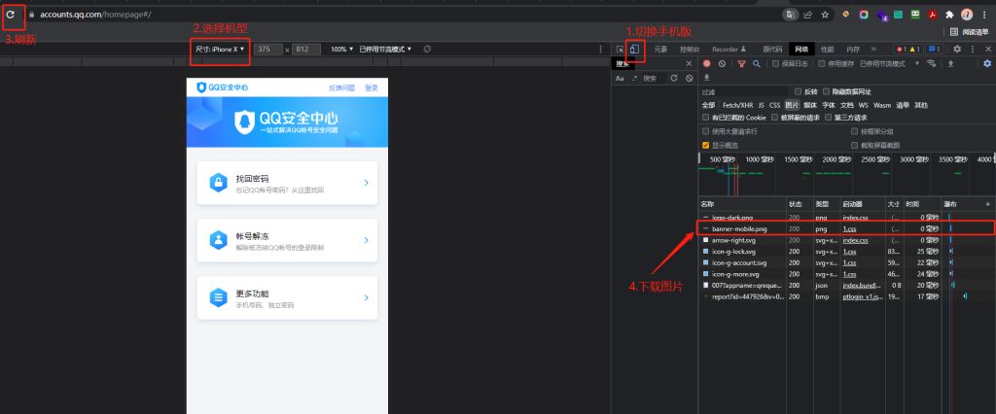The height and width of the screenshot is (414, 996).
Task: Open device toolbar throttling mode dropdown
Action: [x=385, y=49]
